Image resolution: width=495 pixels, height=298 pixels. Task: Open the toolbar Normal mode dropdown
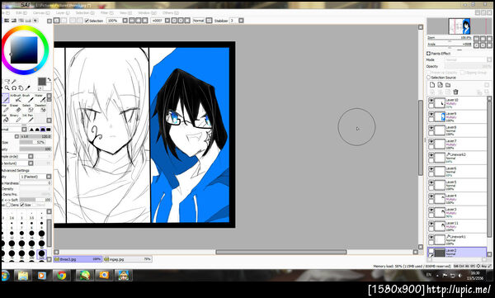click(209, 21)
